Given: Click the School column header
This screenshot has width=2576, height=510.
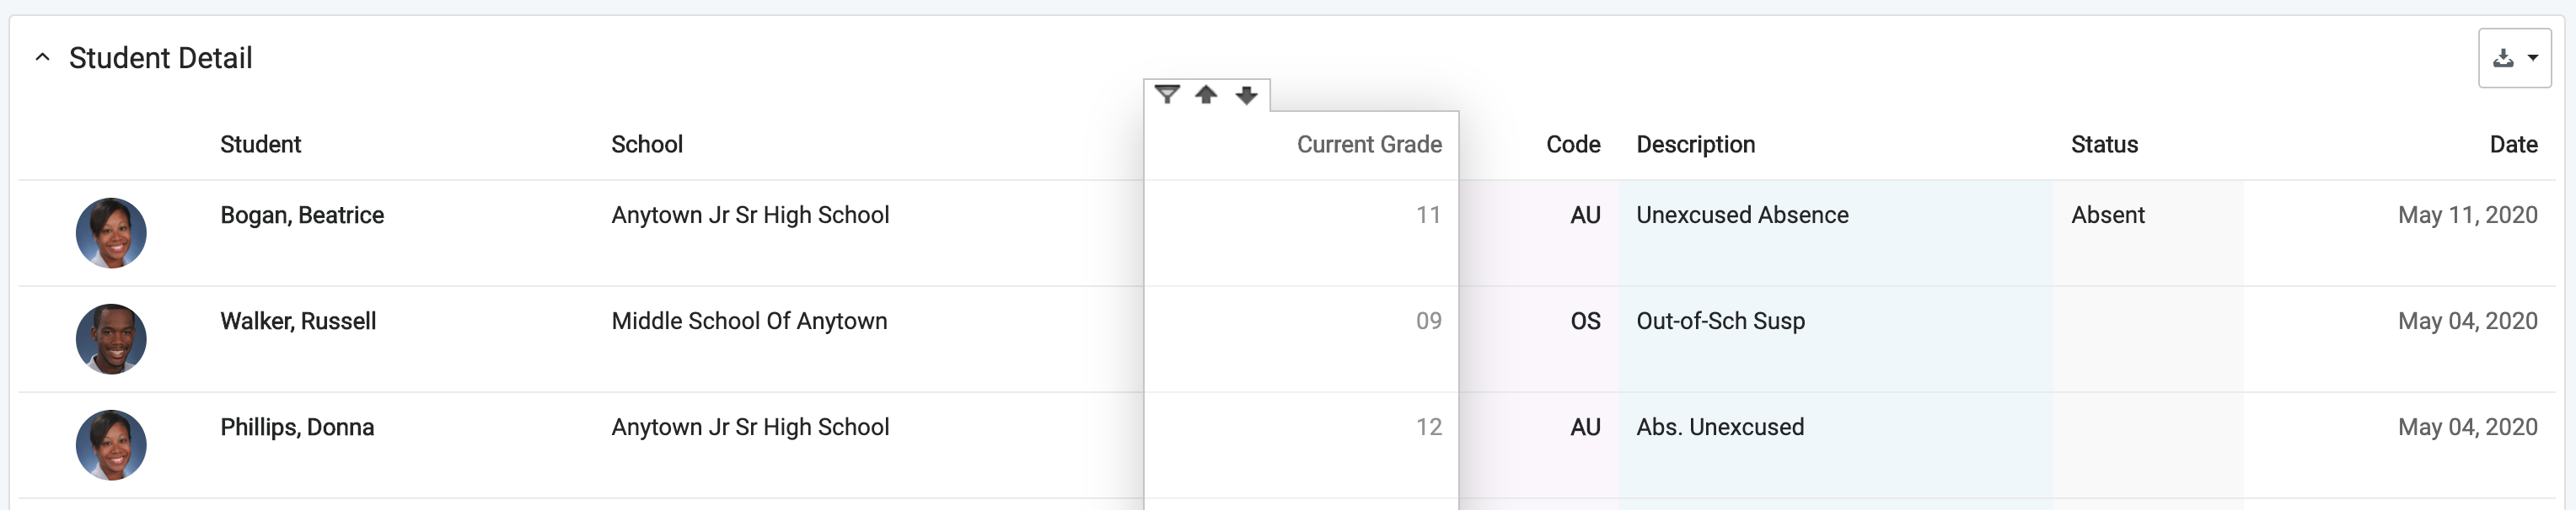Looking at the screenshot, I should (647, 145).
